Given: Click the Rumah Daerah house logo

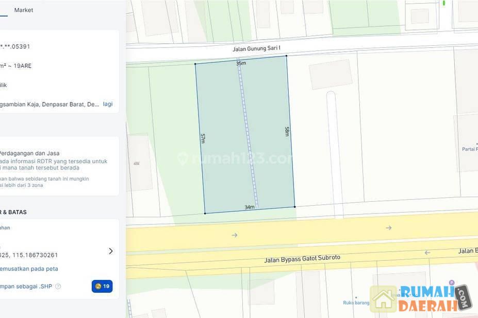Looking at the screenshot, I should point(383,299).
